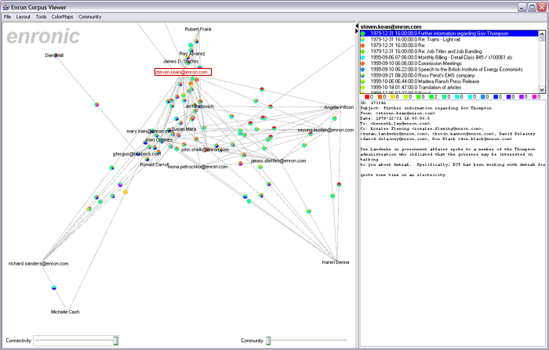Screen dimensions: 549x350
Task: Select the Angela Wilson node
Action: [x=339, y=107]
